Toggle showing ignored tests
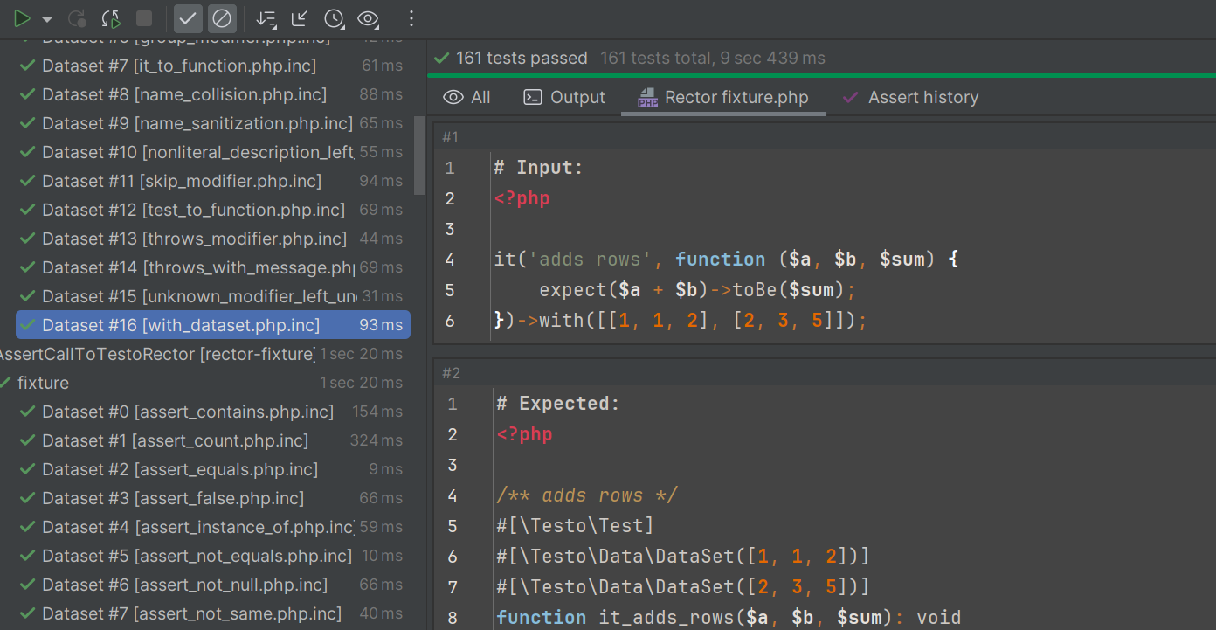This screenshot has width=1216, height=630. pyautogui.click(x=223, y=18)
